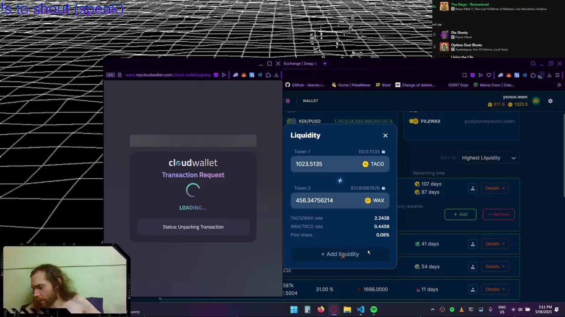This screenshot has height=317, width=565.
Task: Open the main browser downloads icon
Action: pos(549,75)
